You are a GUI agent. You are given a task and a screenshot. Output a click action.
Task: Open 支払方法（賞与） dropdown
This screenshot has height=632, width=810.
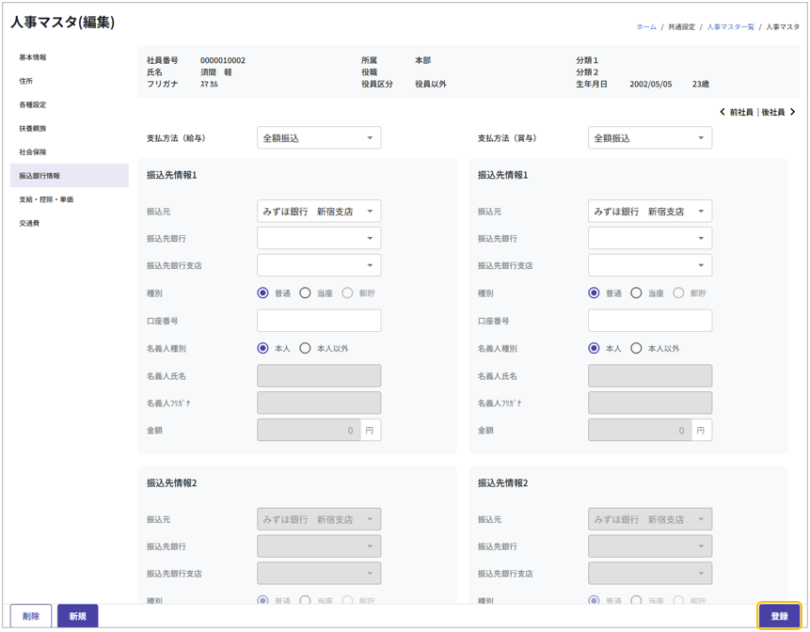point(649,138)
